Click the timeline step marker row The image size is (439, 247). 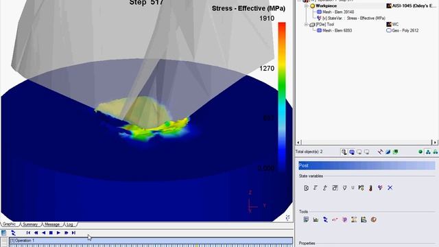coord(151,246)
